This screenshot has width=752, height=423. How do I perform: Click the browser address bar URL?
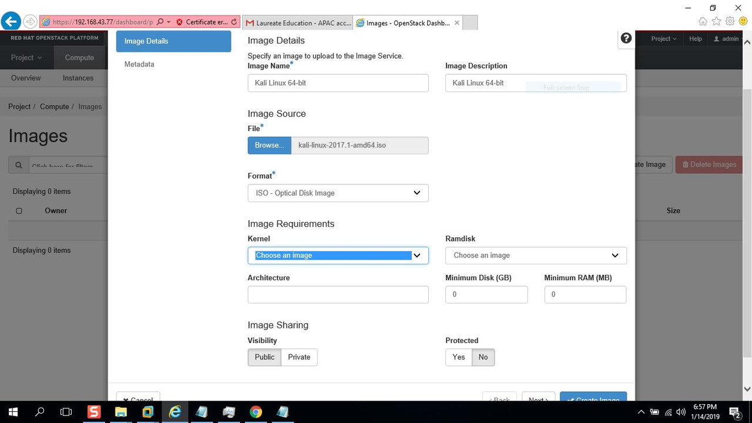[x=103, y=22]
